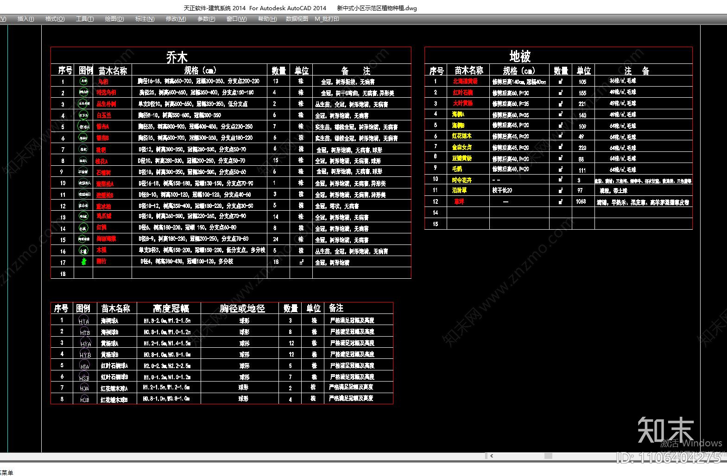Screen dimensions: 727x476
Task: Click the red plant name 鸡爪槭
Action: tap(104, 216)
